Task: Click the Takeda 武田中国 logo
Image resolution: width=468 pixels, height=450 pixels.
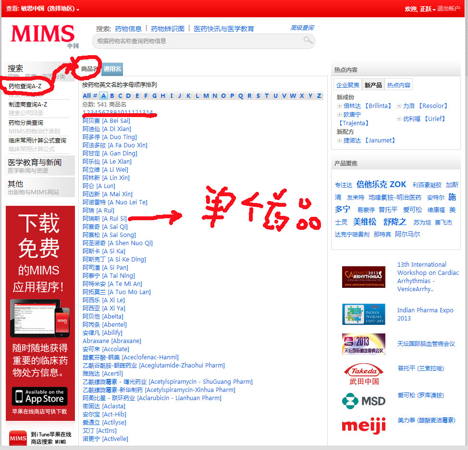Action: (364, 374)
